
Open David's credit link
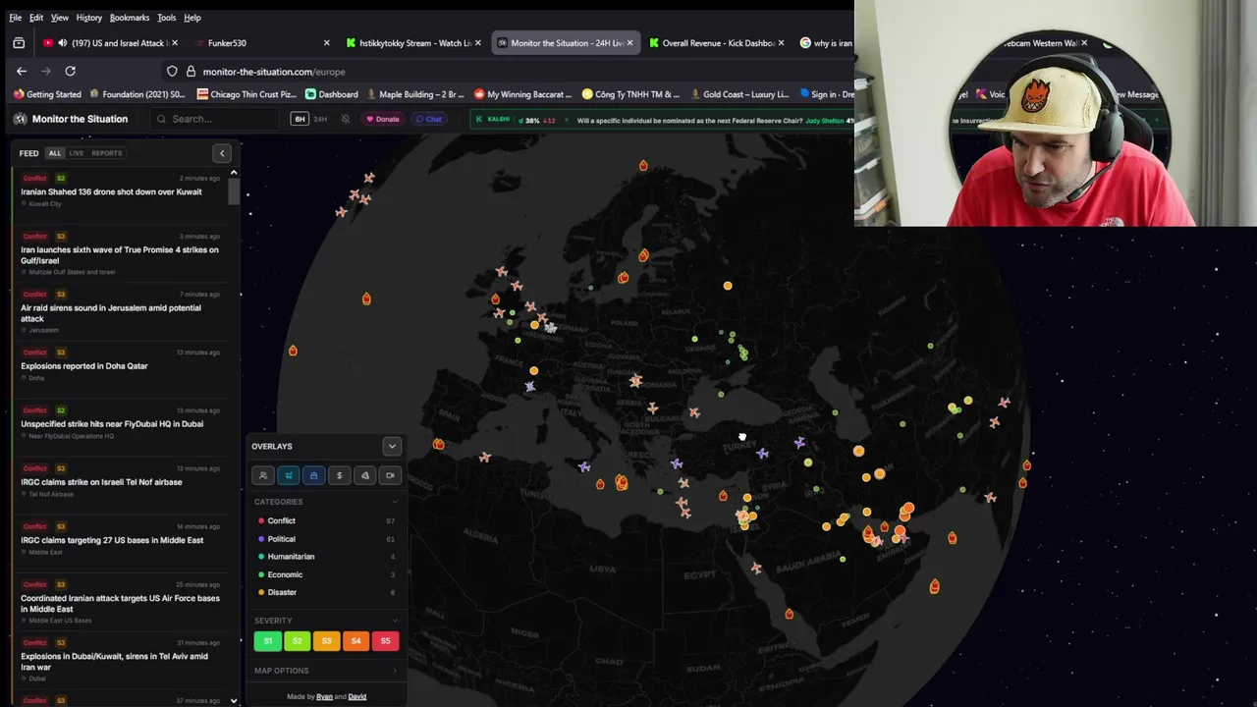tap(357, 697)
